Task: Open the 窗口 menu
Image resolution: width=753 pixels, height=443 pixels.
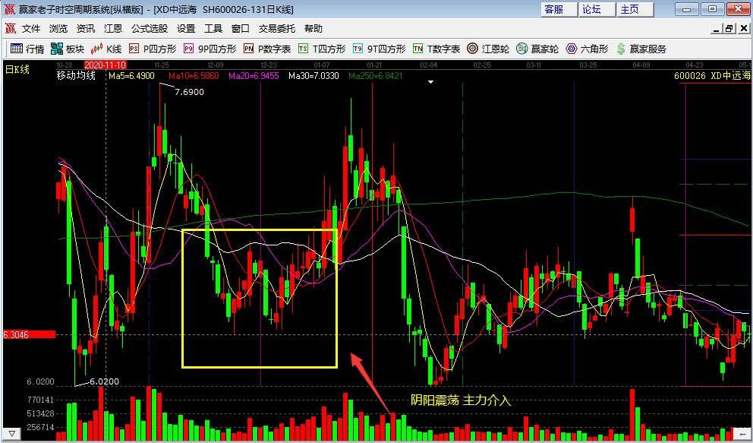Action: point(241,29)
